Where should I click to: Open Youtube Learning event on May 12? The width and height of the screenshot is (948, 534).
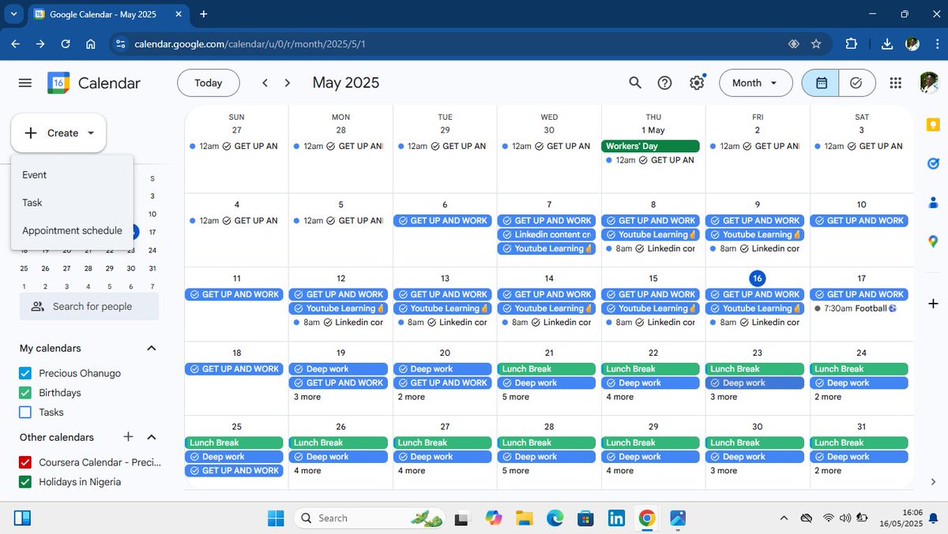[x=338, y=308]
